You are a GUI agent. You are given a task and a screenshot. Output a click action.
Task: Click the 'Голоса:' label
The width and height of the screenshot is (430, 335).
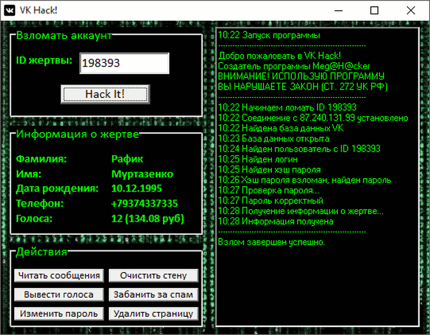pyautogui.click(x=34, y=219)
